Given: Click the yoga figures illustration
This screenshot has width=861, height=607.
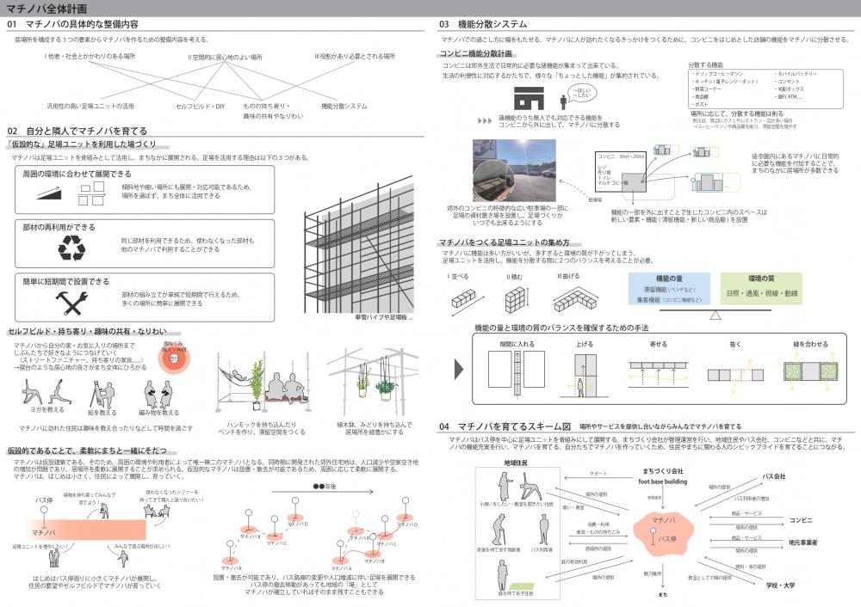Looking at the screenshot, I should [46, 391].
